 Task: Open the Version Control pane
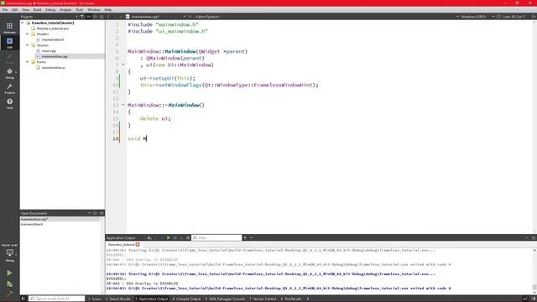(x=263, y=299)
